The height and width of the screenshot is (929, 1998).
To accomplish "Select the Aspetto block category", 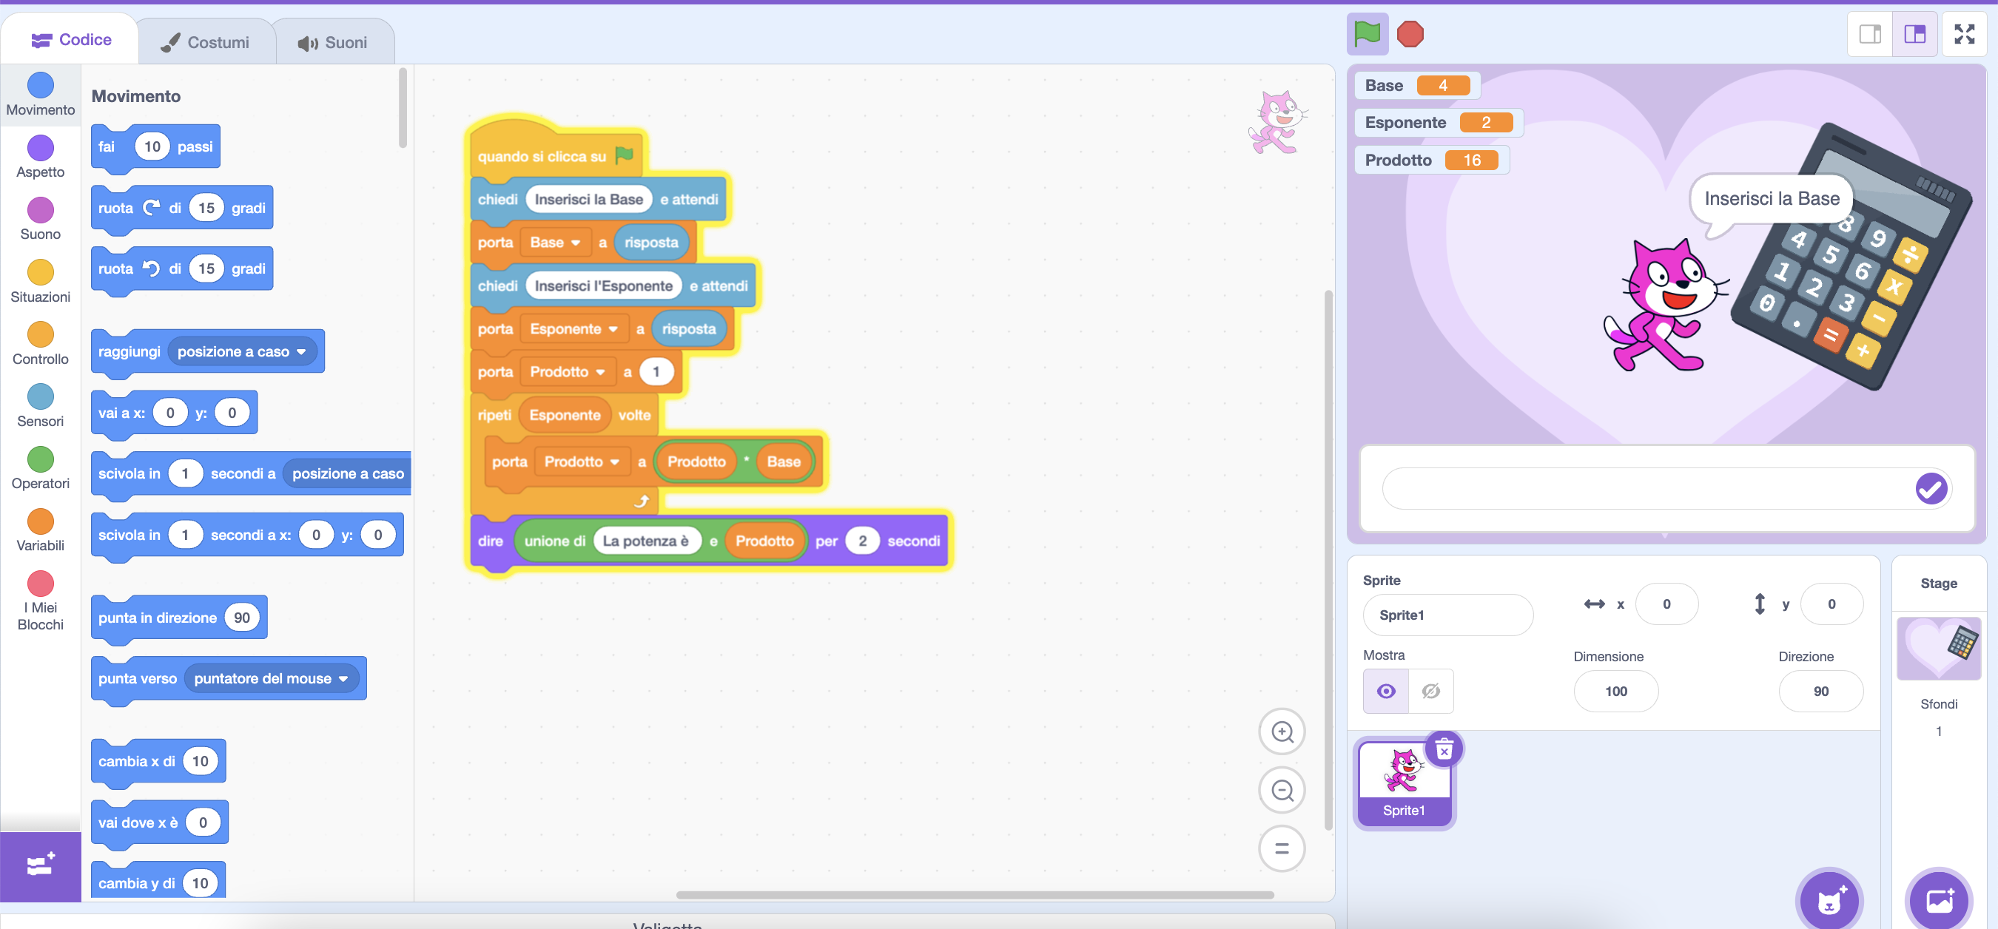I will pyautogui.click(x=41, y=157).
